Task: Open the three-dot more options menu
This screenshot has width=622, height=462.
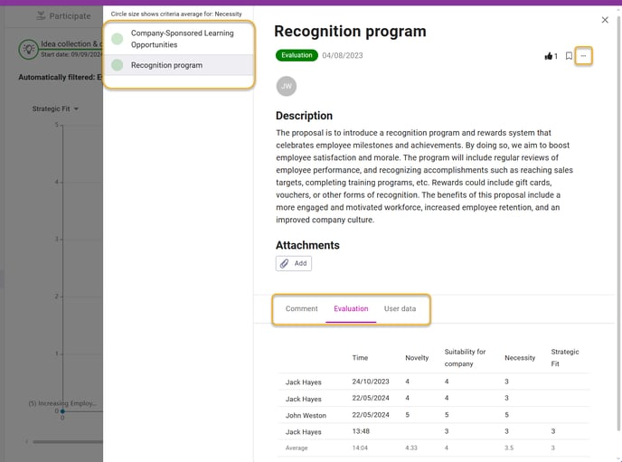Action: [x=583, y=56]
